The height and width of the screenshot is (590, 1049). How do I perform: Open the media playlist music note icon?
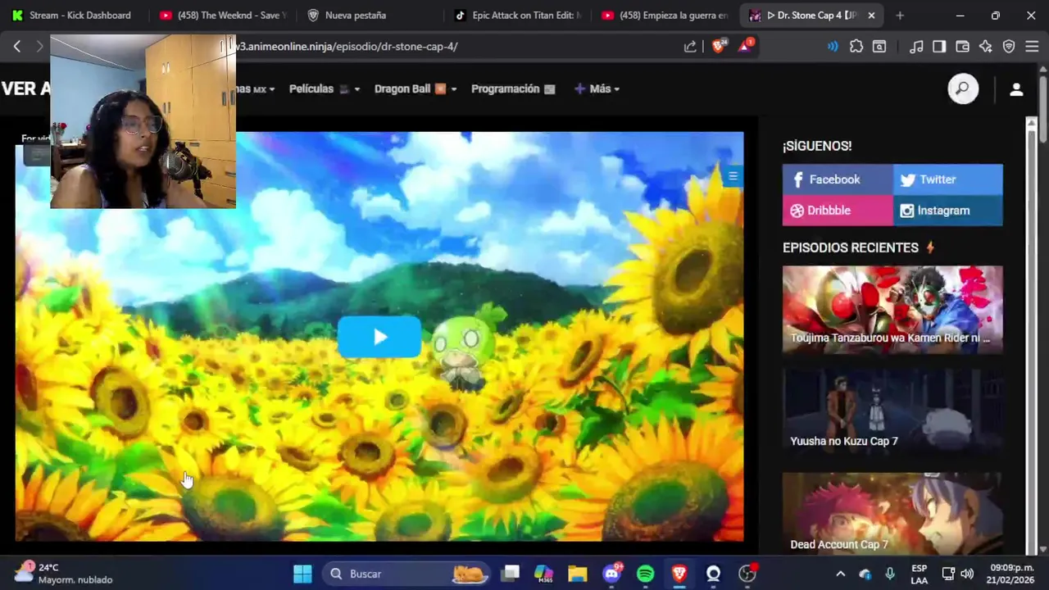coord(916,47)
